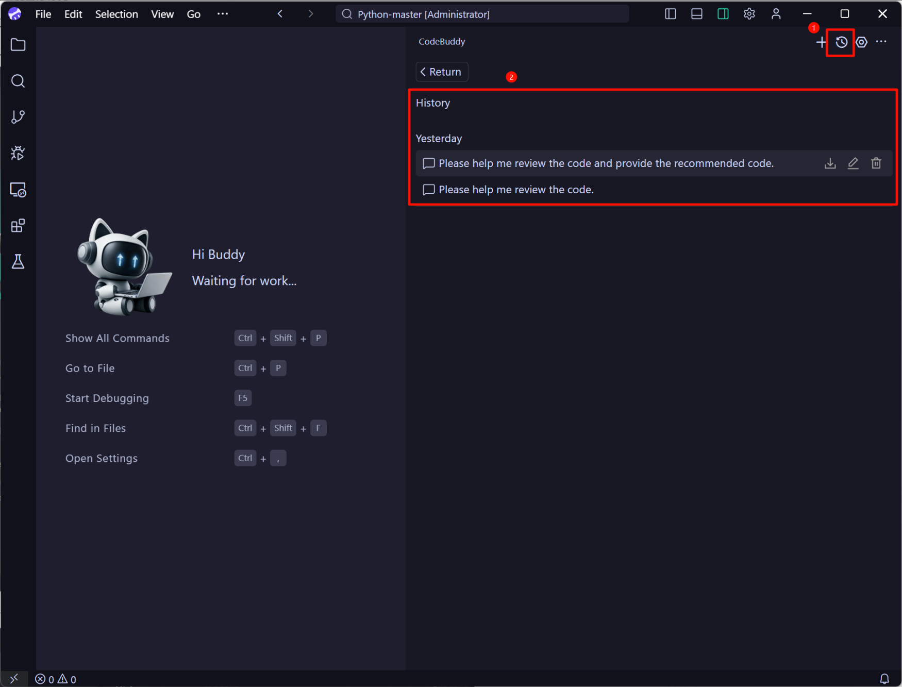Toggle the secondary side bar
This screenshot has width=902, height=687.
pos(723,14)
